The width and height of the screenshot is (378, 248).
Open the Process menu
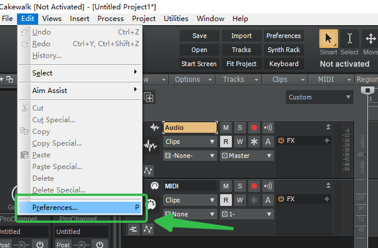coord(110,19)
